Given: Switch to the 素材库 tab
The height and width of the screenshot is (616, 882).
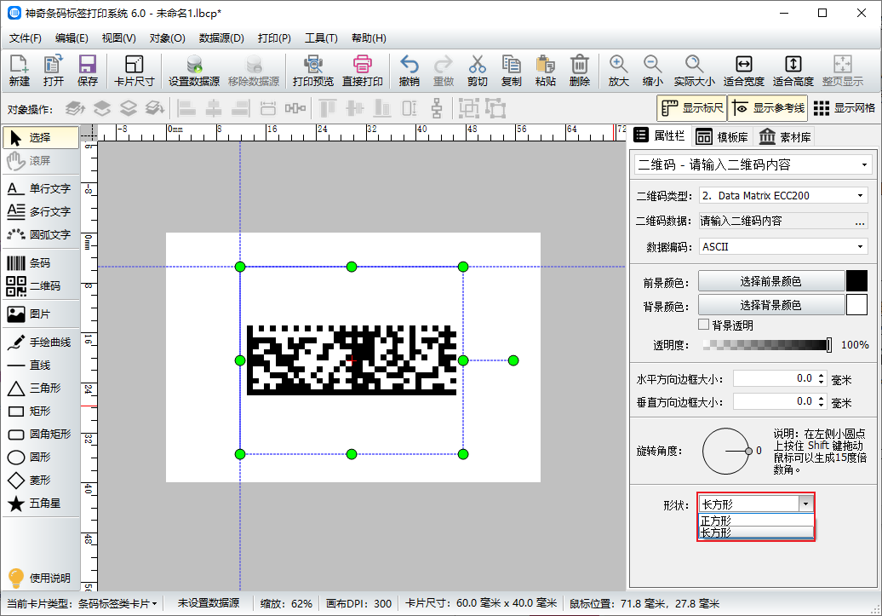Looking at the screenshot, I should (x=785, y=137).
